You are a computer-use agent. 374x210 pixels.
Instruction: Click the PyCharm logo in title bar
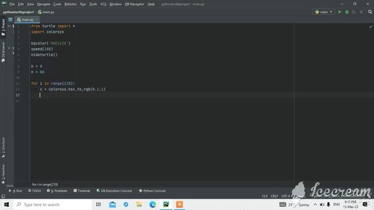click(x=4, y=4)
